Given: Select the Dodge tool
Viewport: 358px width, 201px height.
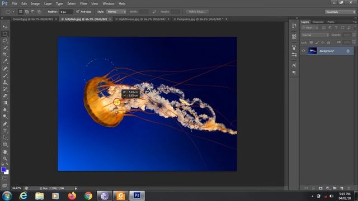Looking at the screenshot, I should 5,117.
